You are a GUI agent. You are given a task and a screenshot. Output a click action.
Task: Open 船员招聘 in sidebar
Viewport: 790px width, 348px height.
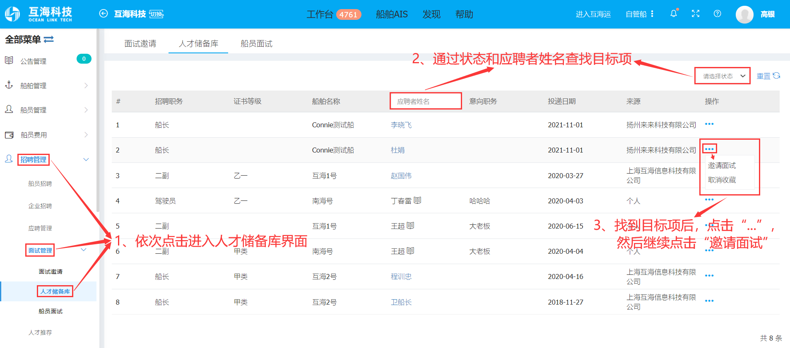(40, 184)
